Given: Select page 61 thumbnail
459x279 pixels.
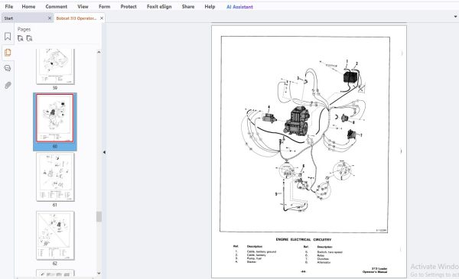Looking at the screenshot, I should [x=55, y=177].
